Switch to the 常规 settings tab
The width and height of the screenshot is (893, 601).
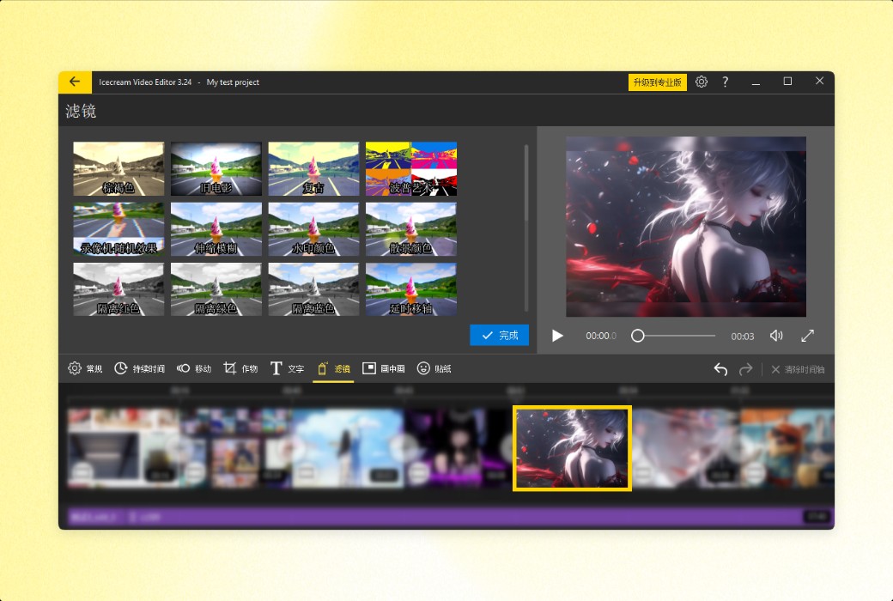(x=85, y=368)
